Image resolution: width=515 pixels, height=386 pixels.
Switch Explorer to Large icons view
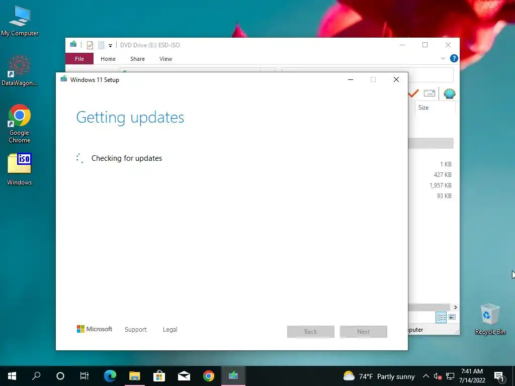(x=452, y=317)
